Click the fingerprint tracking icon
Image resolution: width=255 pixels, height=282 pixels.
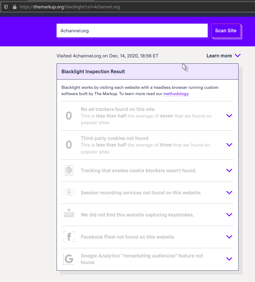[x=69, y=170]
